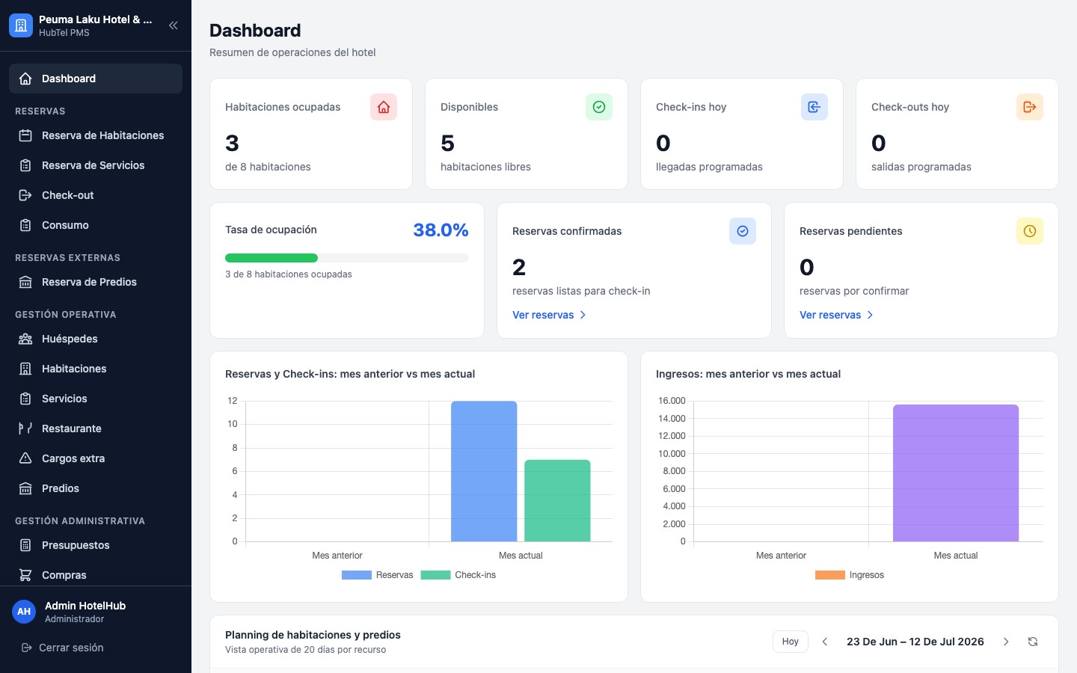Click the Tasa de ocupación progress bar
Image resolution: width=1077 pixels, height=673 pixels.
pos(347,258)
